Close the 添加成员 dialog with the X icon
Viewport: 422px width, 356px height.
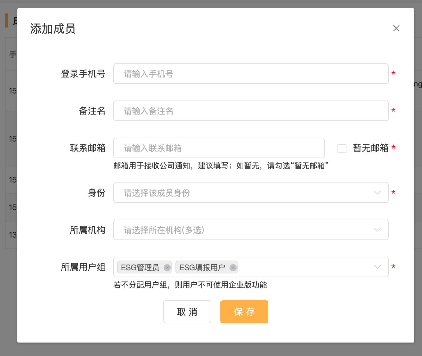point(396,28)
